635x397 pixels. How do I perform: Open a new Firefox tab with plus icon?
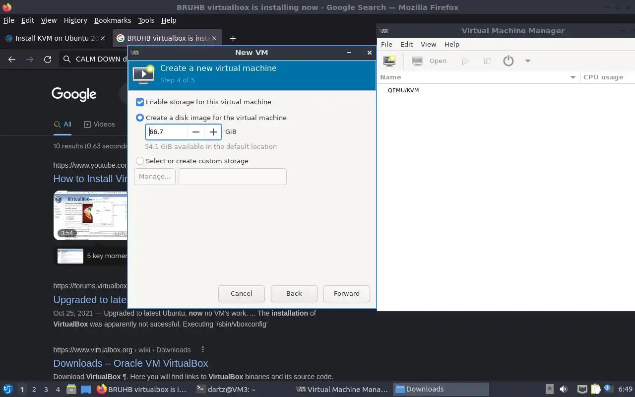233,38
